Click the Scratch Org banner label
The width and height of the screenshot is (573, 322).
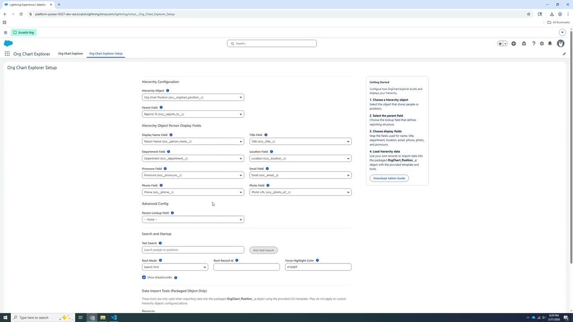23,32
